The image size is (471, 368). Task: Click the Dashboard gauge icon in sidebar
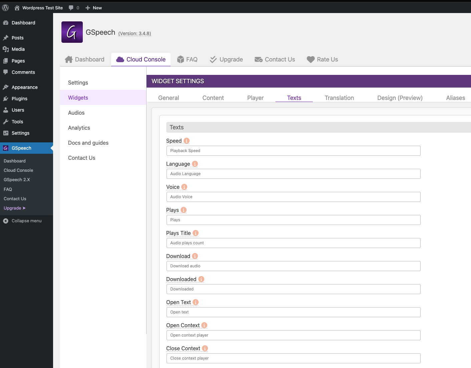[6, 23]
